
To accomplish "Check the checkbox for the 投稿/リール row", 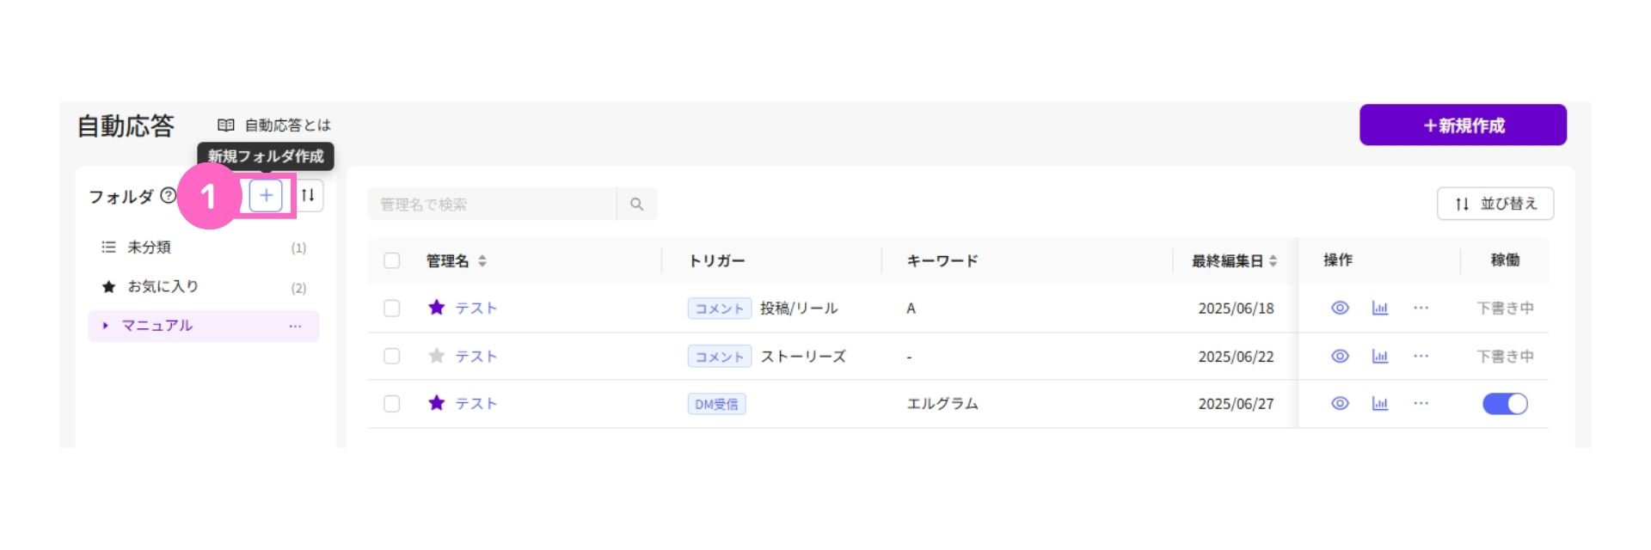I will point(392,309).
